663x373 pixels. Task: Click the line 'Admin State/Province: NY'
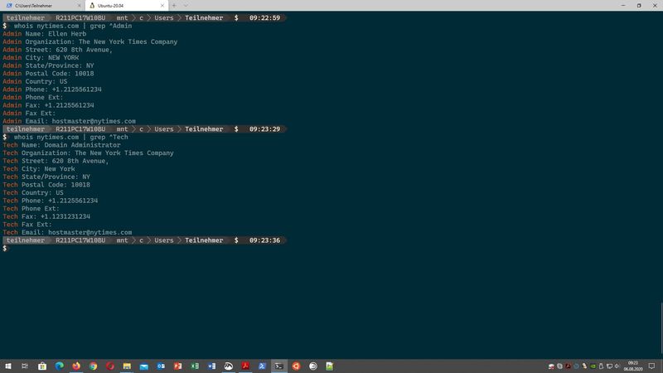coord(48,65)
